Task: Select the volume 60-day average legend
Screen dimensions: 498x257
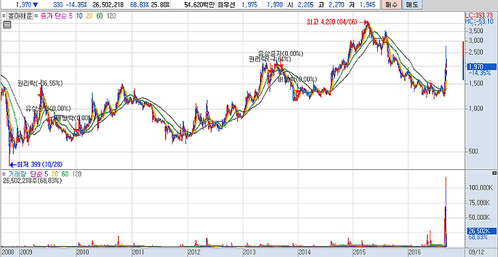Action: click(x=65, y=174)
